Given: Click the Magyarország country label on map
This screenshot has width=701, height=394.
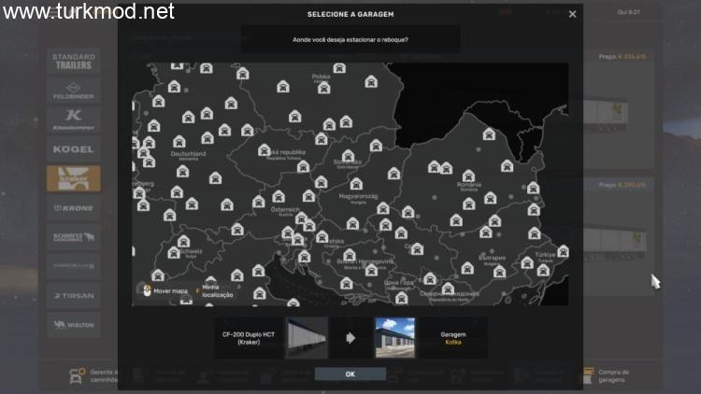Looking at the screenshot, I should tap(358, 196).
